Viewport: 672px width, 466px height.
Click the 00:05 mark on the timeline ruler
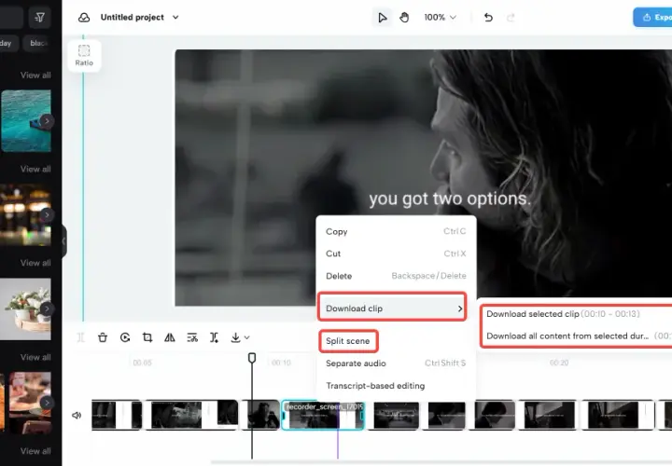(142, 363)
